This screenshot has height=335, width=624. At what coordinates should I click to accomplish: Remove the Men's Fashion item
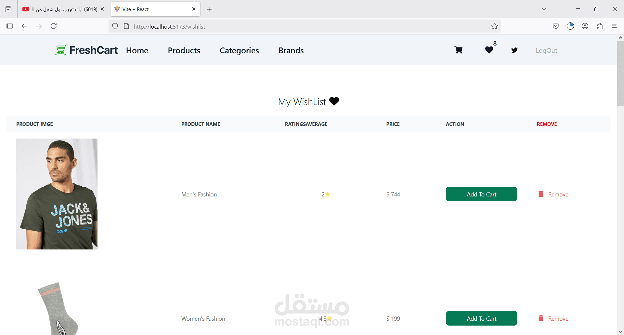(558, 194)
